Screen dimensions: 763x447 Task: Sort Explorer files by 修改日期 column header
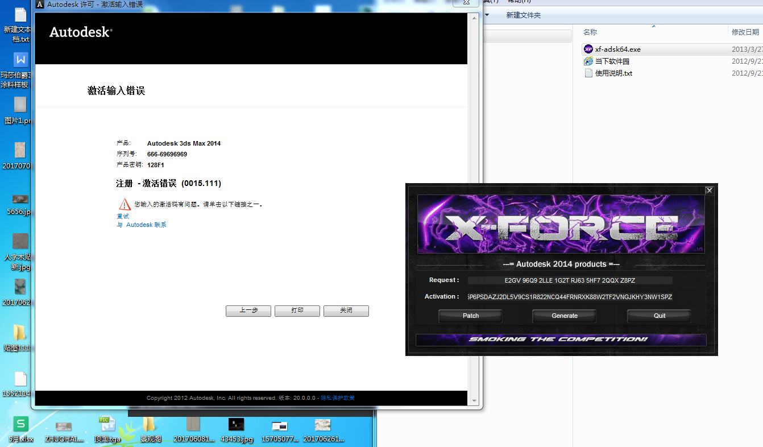(745, 32)
